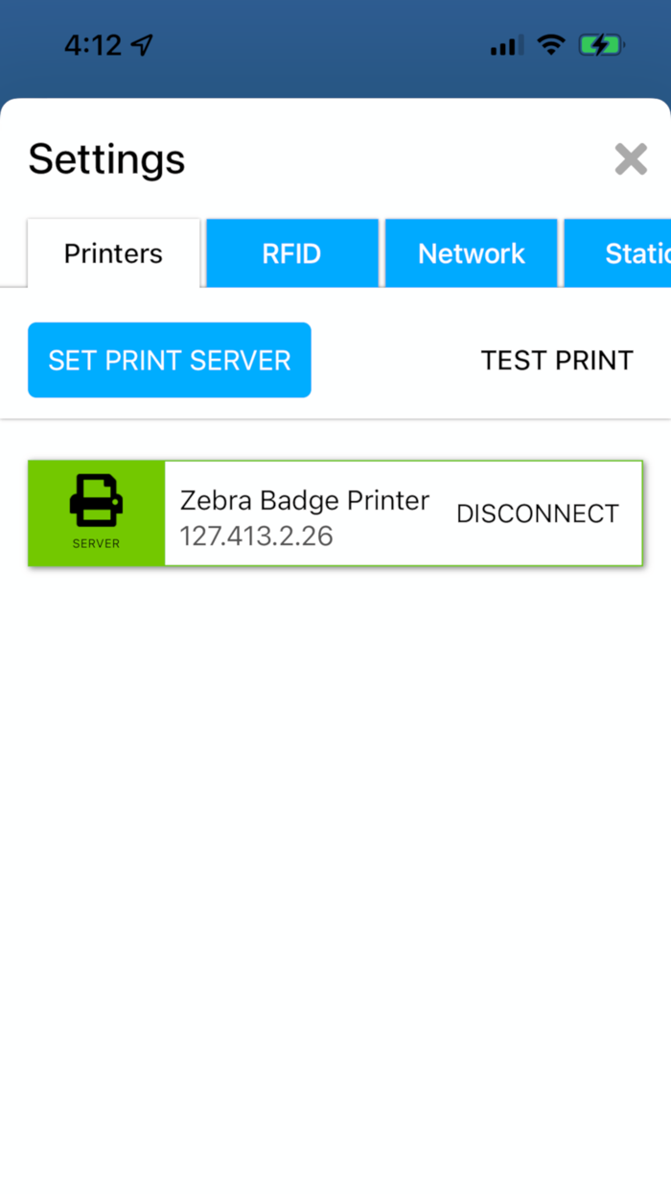
Task: Tap the X to close Settings
Action: (631, 159)
